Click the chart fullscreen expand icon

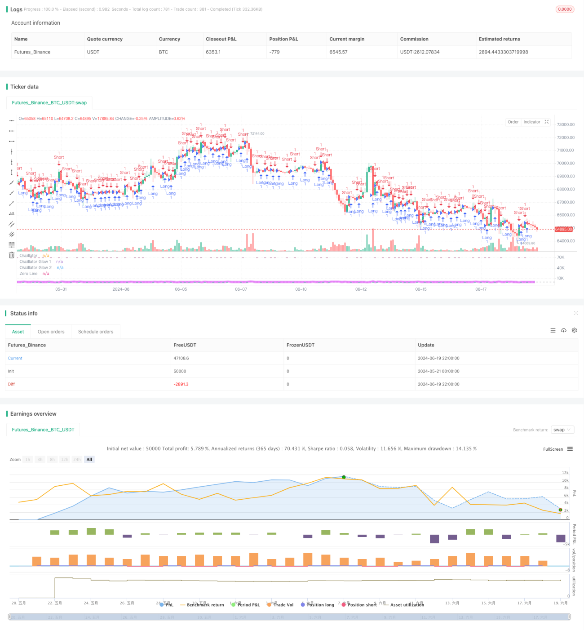pos(547,122)
